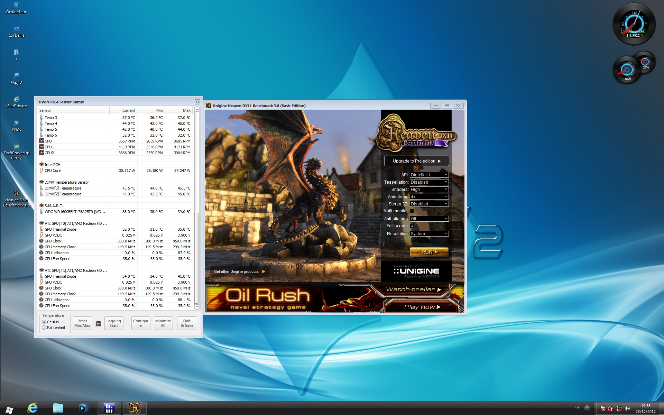Screen dimensions: 664x415
Task: Open the Shaders quality dropdown
Action: pyautogui.click(x=429, y=190)
